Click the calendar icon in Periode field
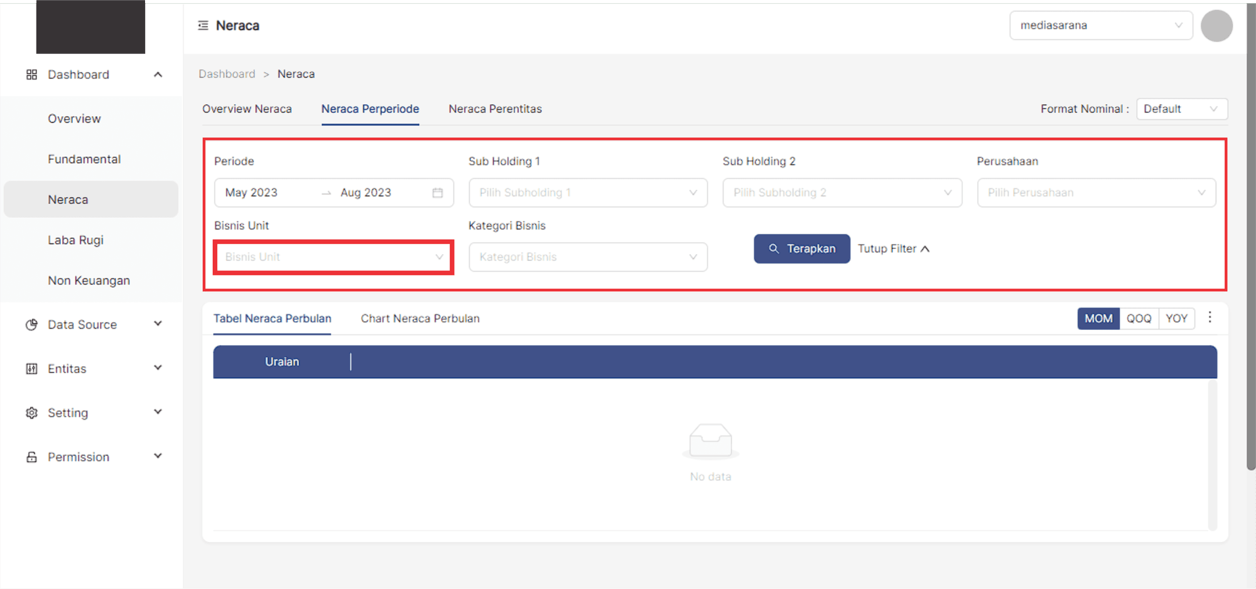The height and width of the screenshot is (589, 1256). (438, 193)
